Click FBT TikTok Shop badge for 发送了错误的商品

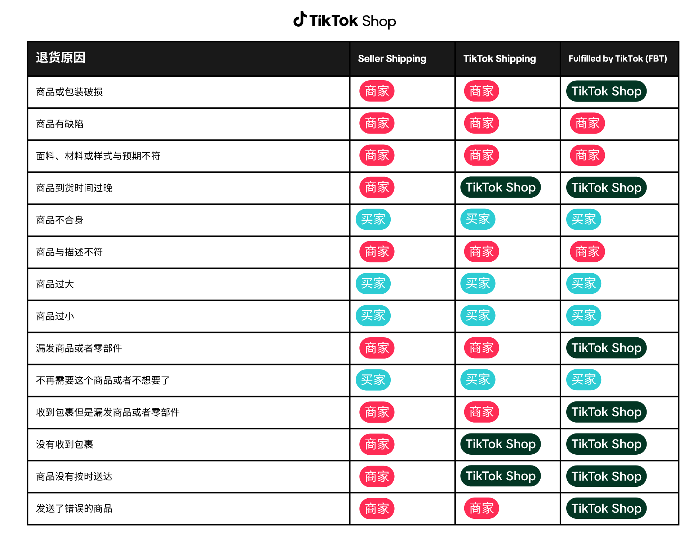pyautogui.click(x=606, y=509)
